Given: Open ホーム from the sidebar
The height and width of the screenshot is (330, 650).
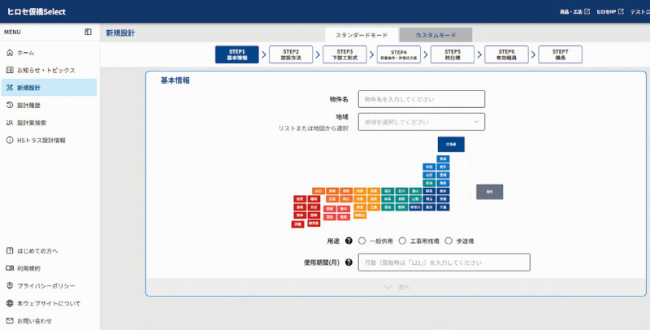Looking at the screenshot, I should tap(26, 52).
